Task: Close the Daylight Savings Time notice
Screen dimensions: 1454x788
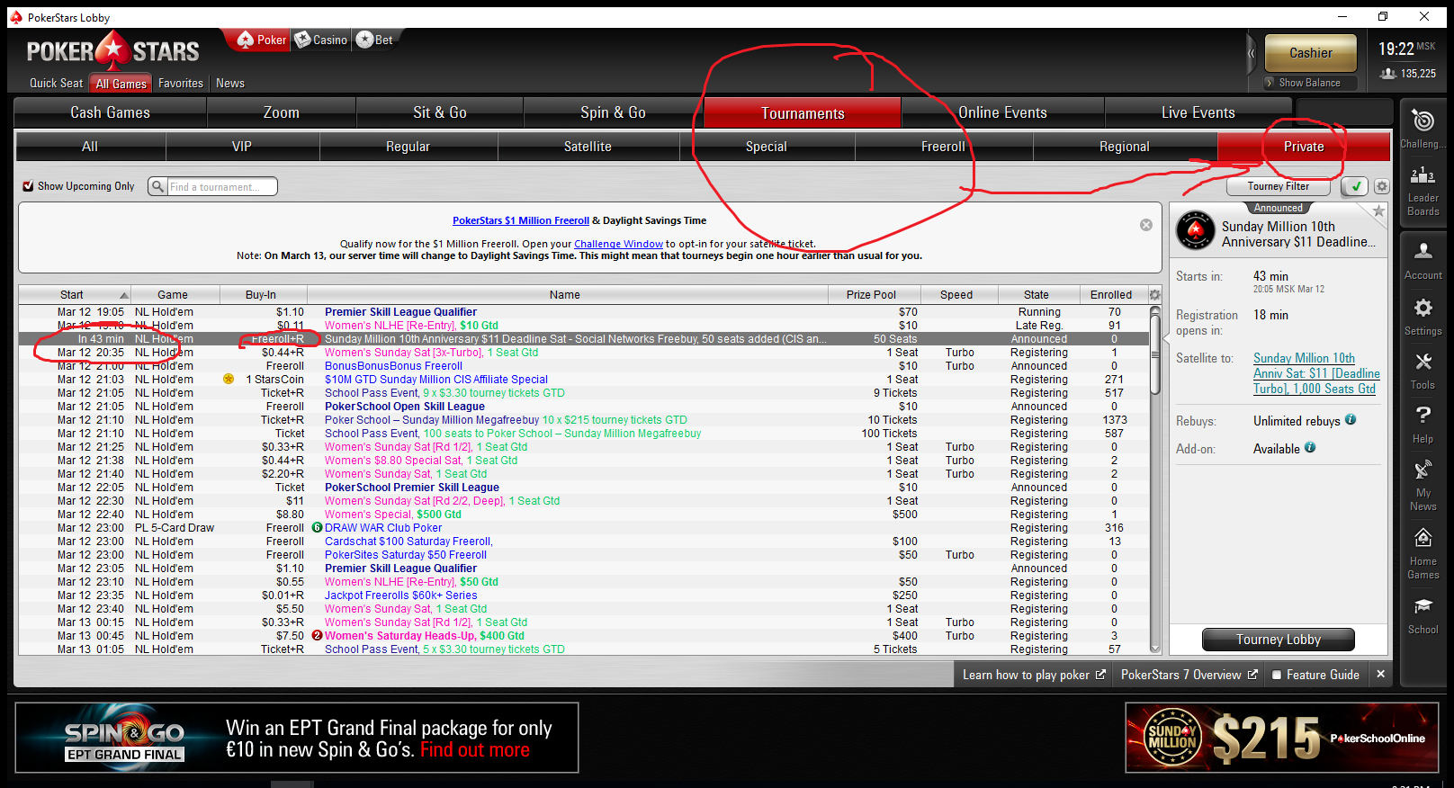Action: 1146,225
